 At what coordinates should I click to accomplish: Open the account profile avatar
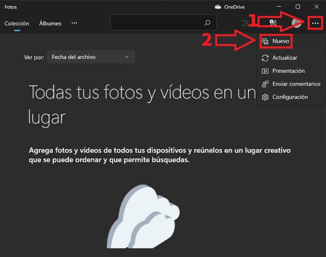pos(296,23)
